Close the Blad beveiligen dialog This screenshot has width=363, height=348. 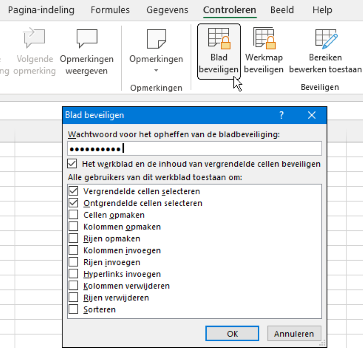tap(312, 115)
